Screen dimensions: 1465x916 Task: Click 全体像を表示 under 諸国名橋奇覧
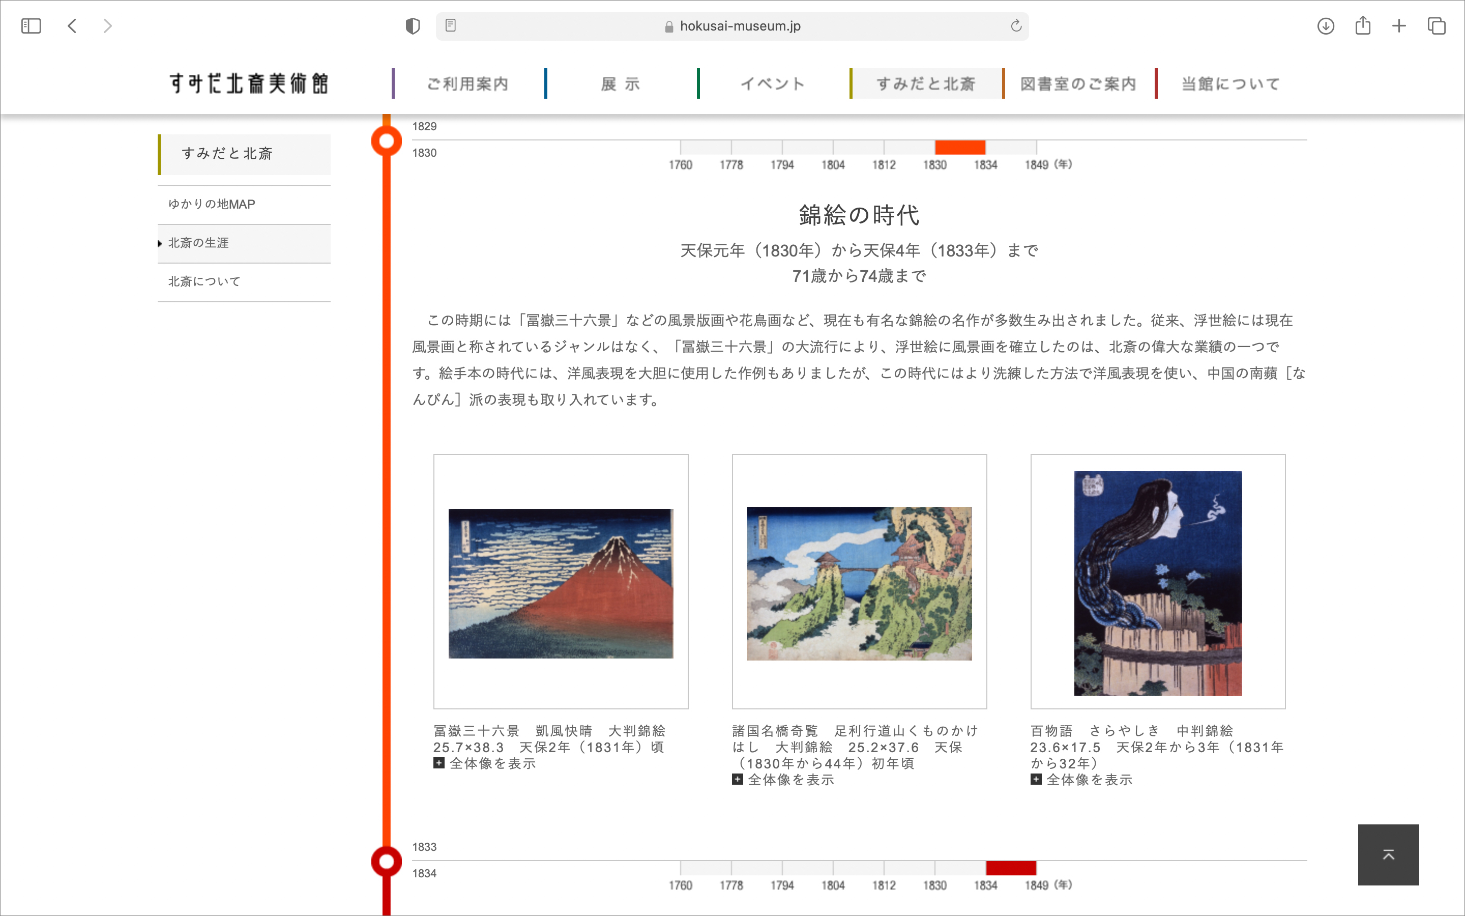[x=783, y=780]
